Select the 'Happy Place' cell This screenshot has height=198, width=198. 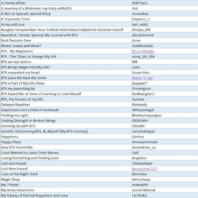click(66, 142)
